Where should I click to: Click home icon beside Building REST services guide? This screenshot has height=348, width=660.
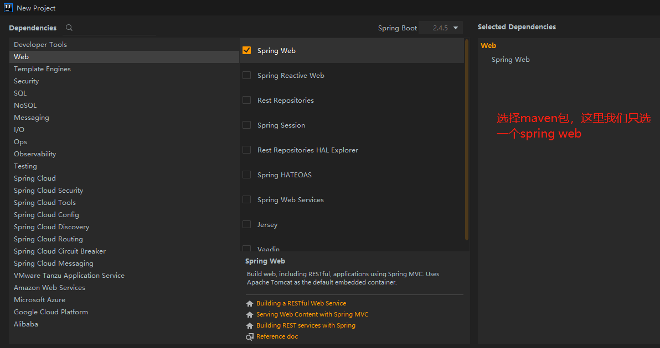pyautogui.click(x=250, y=325)
